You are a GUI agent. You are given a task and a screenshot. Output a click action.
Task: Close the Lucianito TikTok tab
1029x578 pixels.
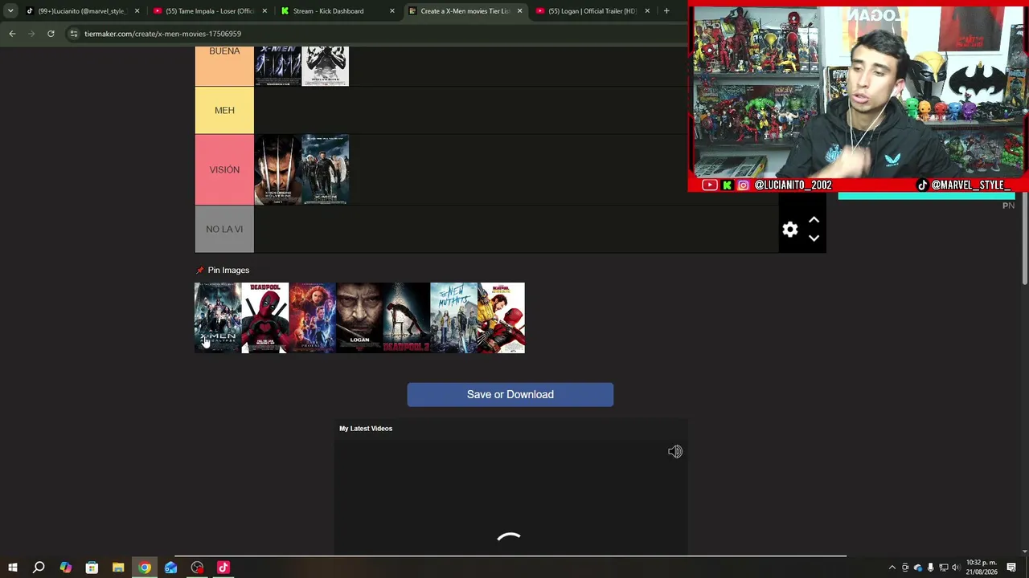(137, 11)
